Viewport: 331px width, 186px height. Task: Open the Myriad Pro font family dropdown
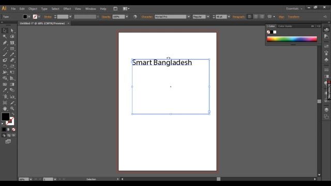[188, 17]
